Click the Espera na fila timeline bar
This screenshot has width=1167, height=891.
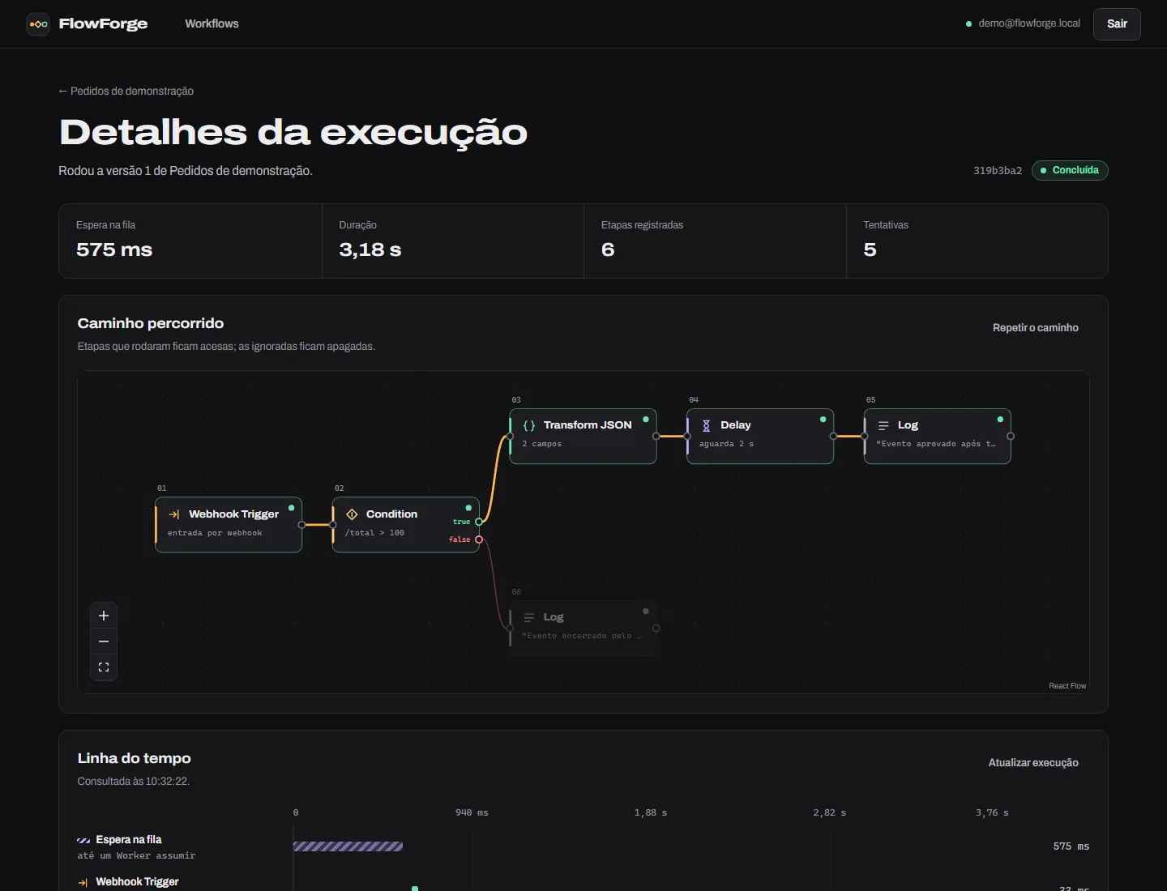(x=348, y=846)
